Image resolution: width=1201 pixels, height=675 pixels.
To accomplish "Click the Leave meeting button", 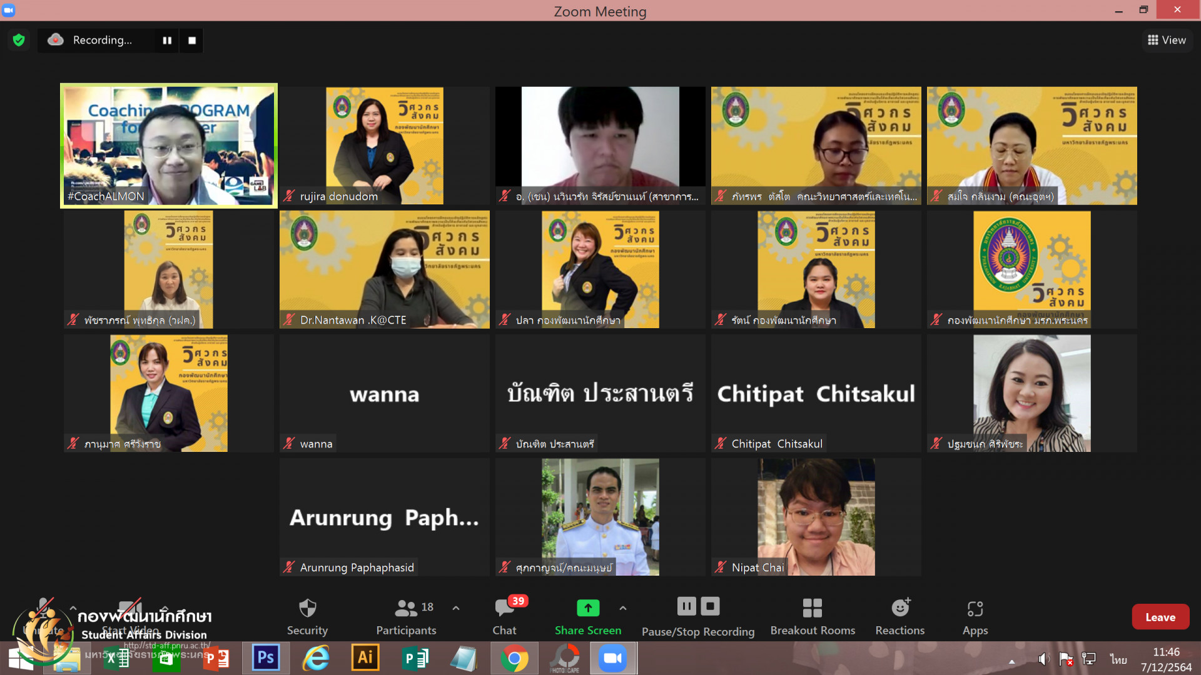I will coord(1160,617).
